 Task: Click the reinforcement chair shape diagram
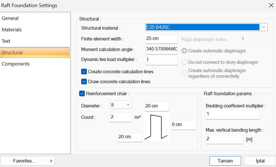(x=156, y=127)
